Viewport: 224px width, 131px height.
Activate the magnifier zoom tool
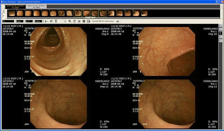point(70,21)
